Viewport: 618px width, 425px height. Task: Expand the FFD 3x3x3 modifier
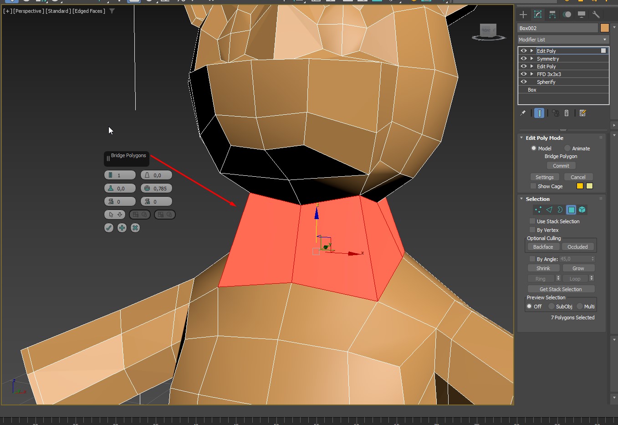pos(531,74)
